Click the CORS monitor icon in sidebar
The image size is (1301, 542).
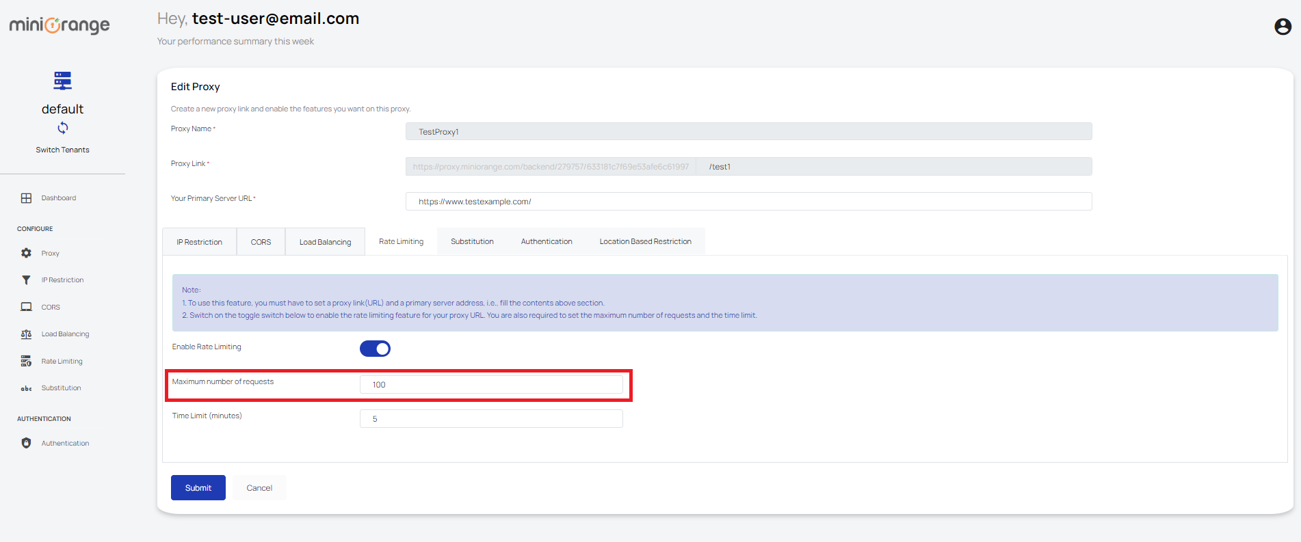click(26, 307)
